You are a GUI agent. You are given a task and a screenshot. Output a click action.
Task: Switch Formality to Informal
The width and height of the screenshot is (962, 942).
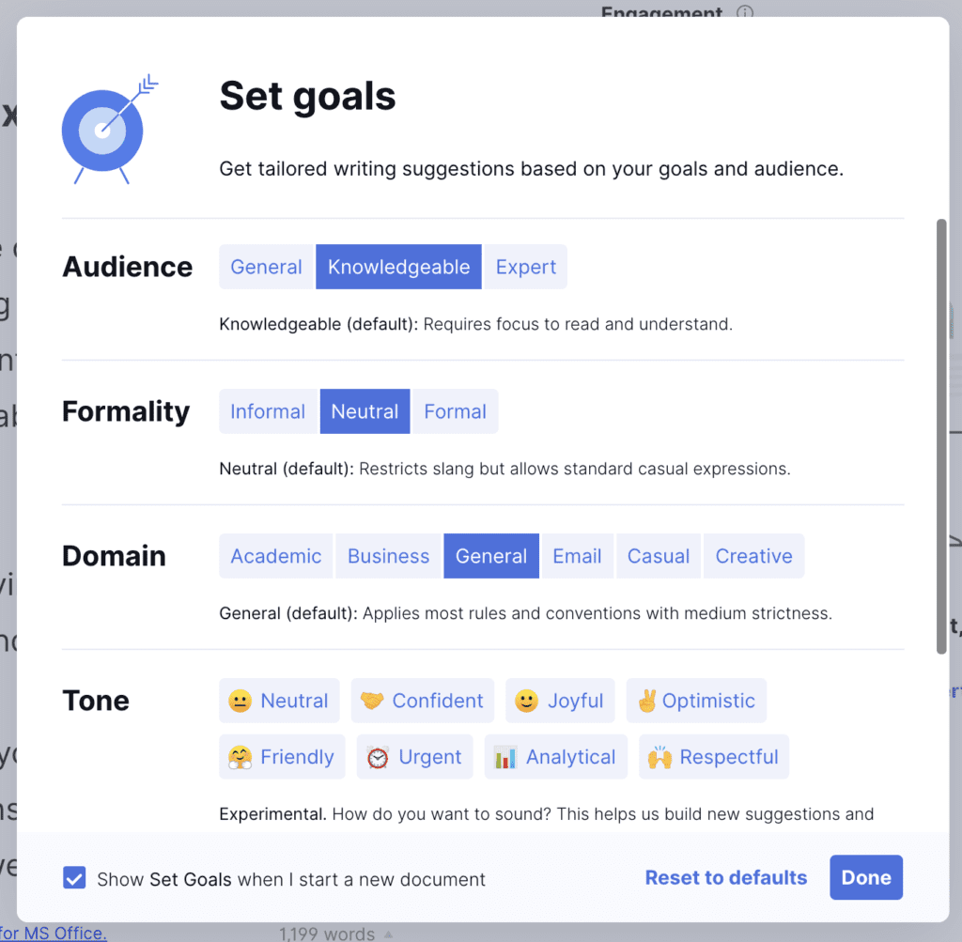[x=268, y=411]
